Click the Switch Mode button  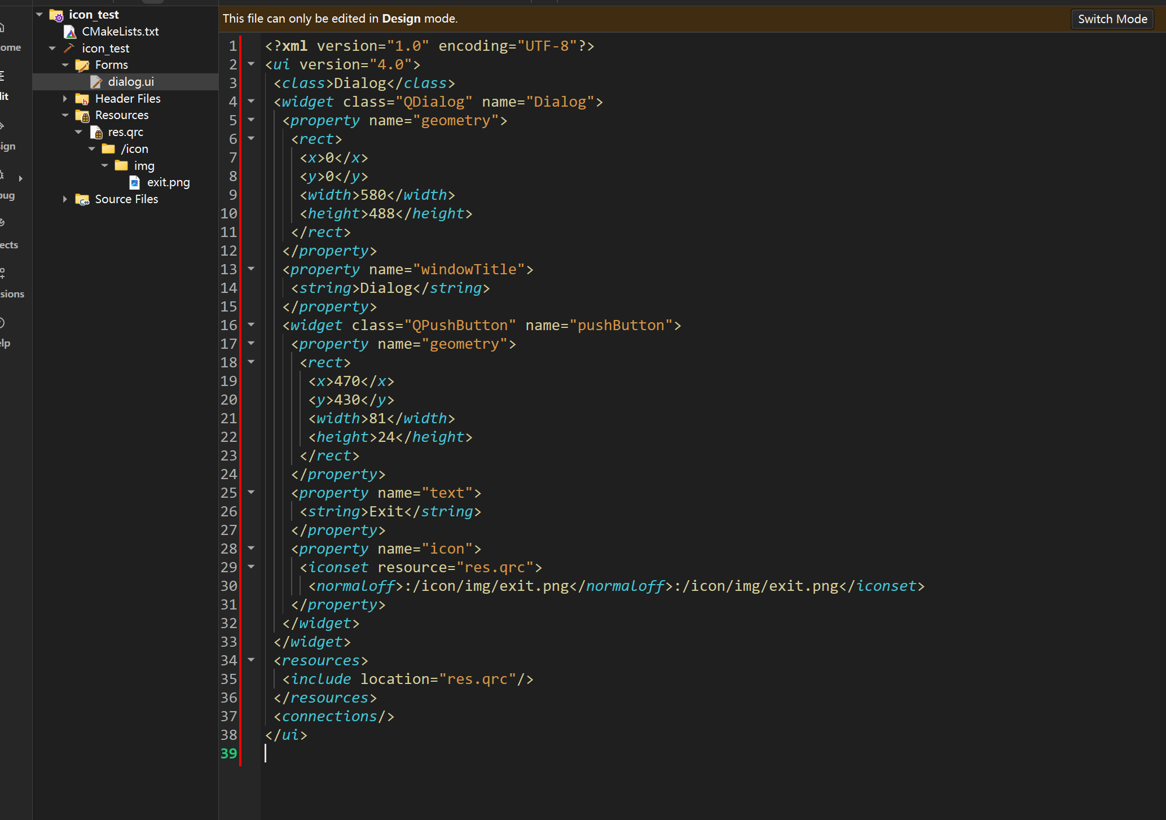[1112, 19]
